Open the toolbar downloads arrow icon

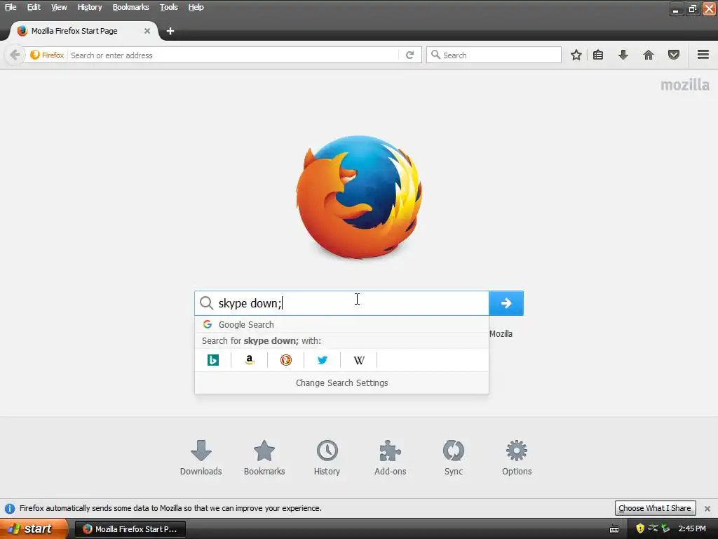(x=623, y=55)
